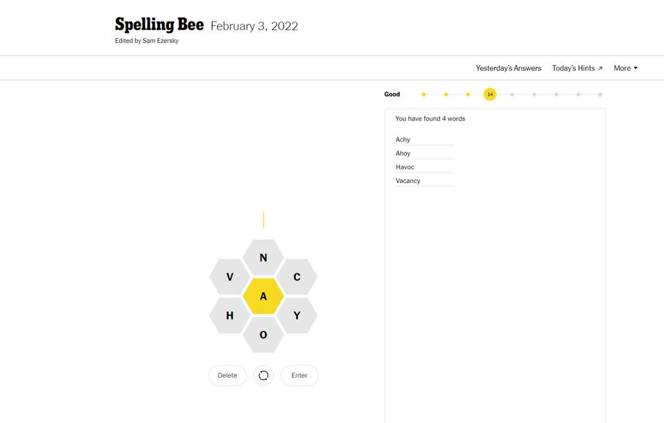Click the word Vacancy in found list
This screenshot has width=664, height=423.
pos(408,181)
